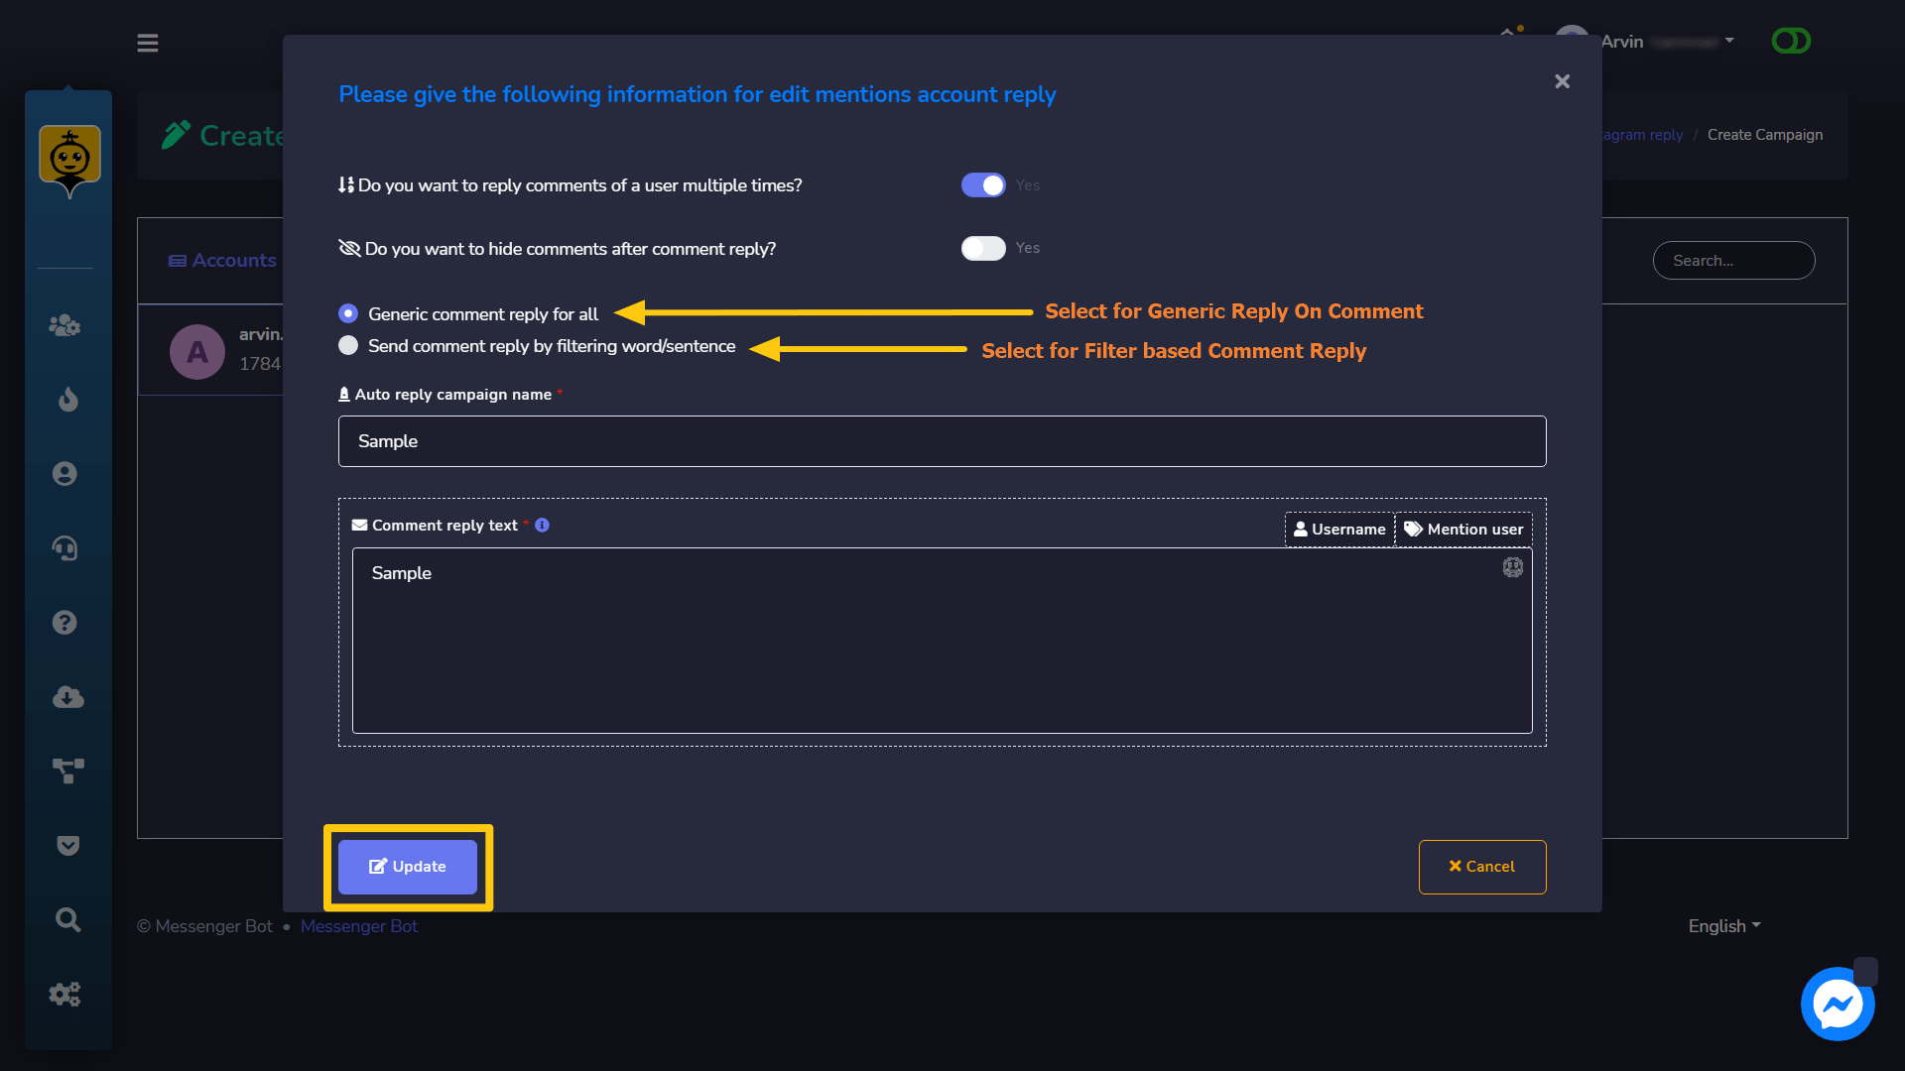Image resolution: width=1905 pixels, height=1071 pixels.
Task: Click the Username button in comment reply
Action: point(1339,529)
